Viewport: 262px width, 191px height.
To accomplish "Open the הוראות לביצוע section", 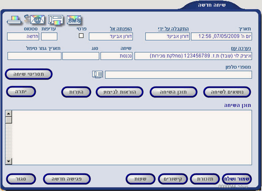I will 120,92.
